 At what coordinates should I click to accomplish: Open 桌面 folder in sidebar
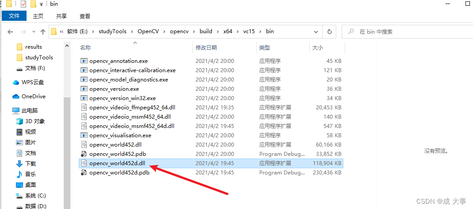pos(26,185)
